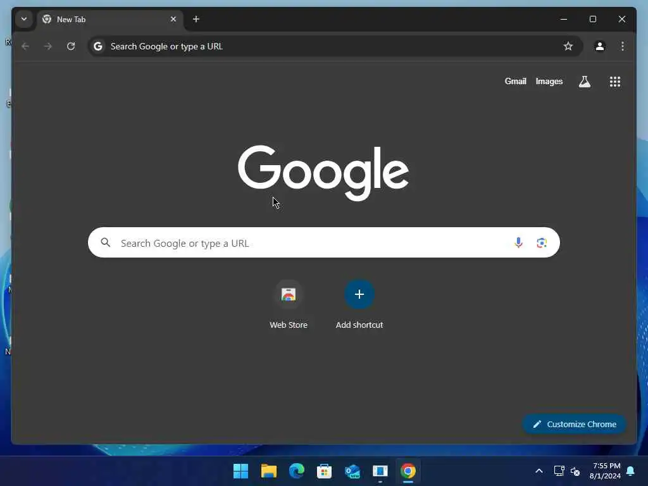Open Customize Chrome panel
This screenshot has width=648, height=486.
pos(575,424)
